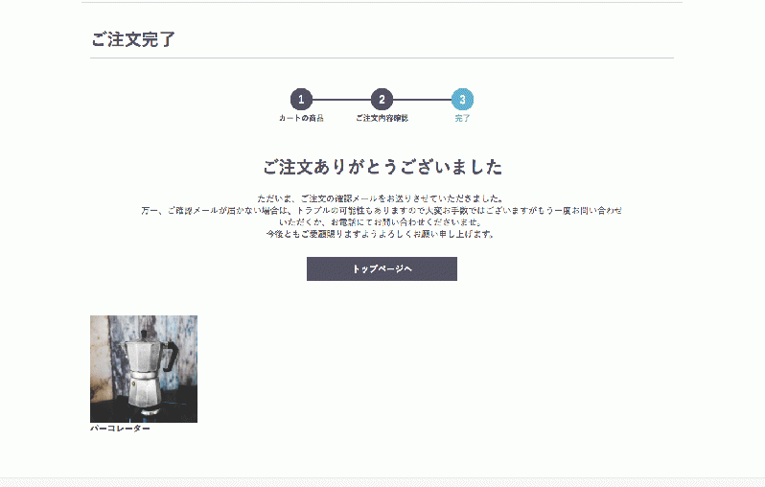Click the トップページへ button
The width and height of the screenshot is (765, 487).
point(382,268)
